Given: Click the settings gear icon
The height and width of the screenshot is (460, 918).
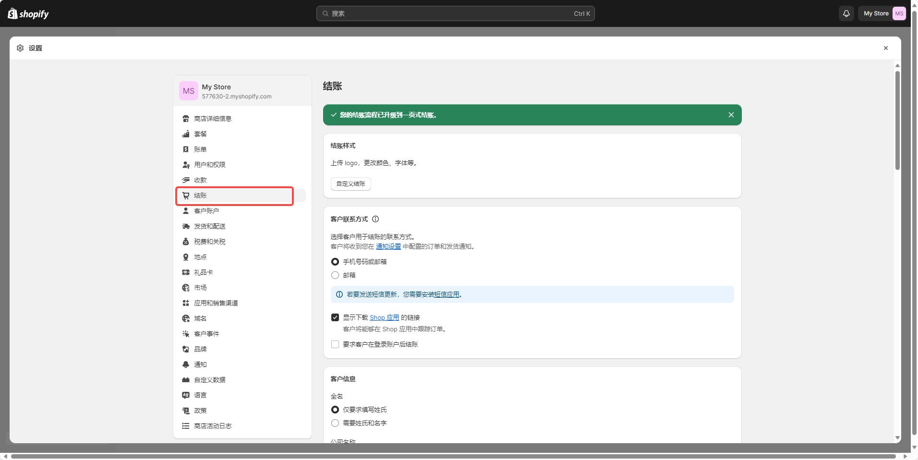Looking at the screenshot, I should tap(20, 48).
